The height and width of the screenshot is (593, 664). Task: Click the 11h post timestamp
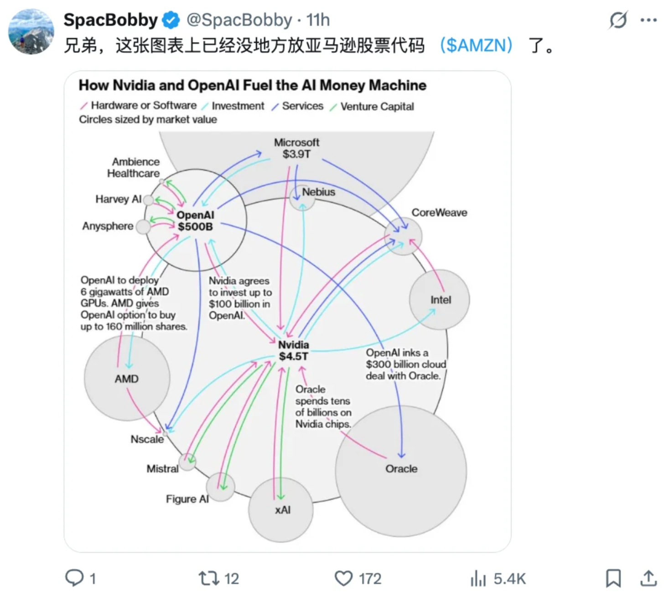tap(318, 20)
